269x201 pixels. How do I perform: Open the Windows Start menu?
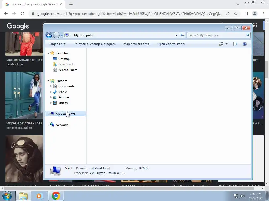coord(7,196)
